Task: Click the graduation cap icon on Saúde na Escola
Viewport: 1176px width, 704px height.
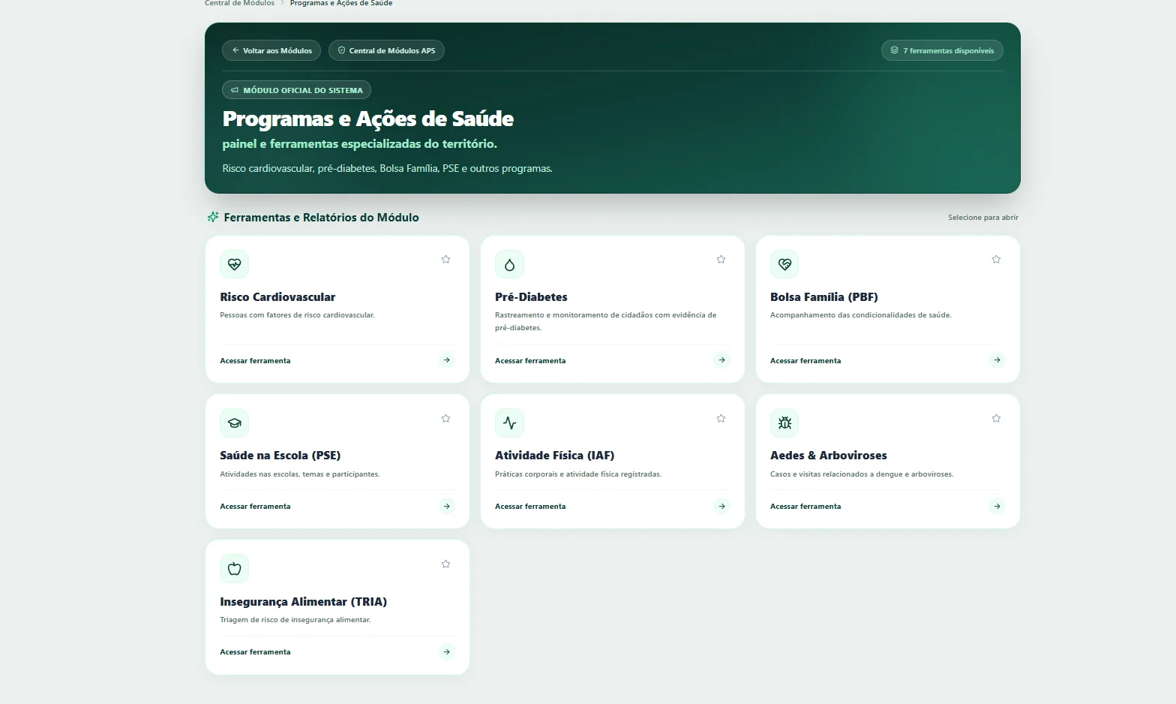Action: tap(234, 423)
